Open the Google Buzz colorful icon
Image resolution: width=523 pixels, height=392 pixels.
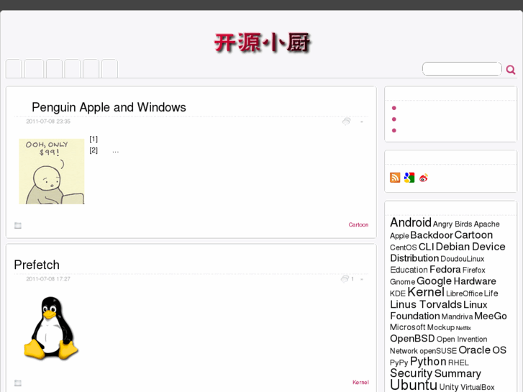point(409,178)
